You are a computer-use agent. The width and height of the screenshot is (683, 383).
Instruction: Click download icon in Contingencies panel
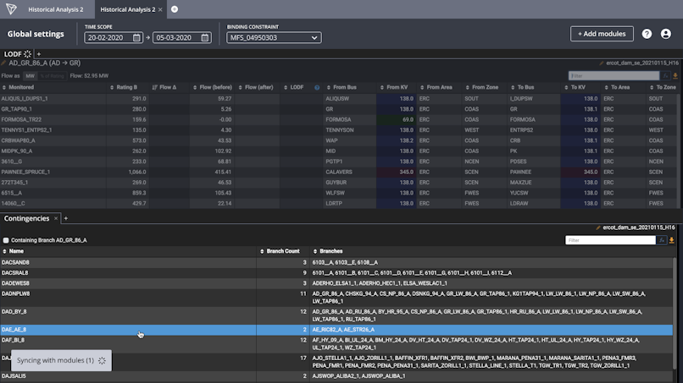[671, 240]
